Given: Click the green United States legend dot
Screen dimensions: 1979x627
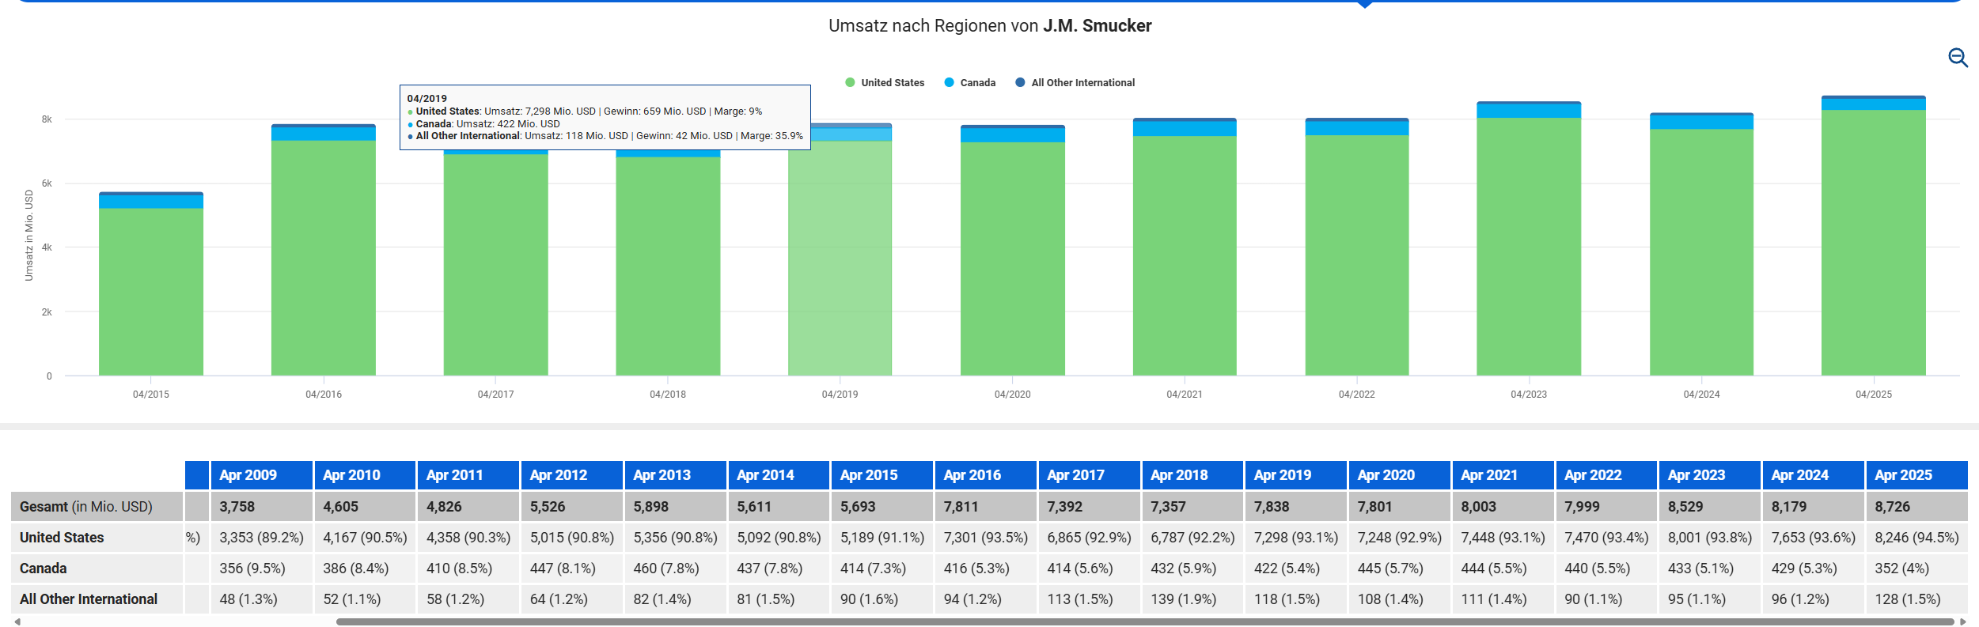Looking at the screenshot, I should tap(850, 83).
